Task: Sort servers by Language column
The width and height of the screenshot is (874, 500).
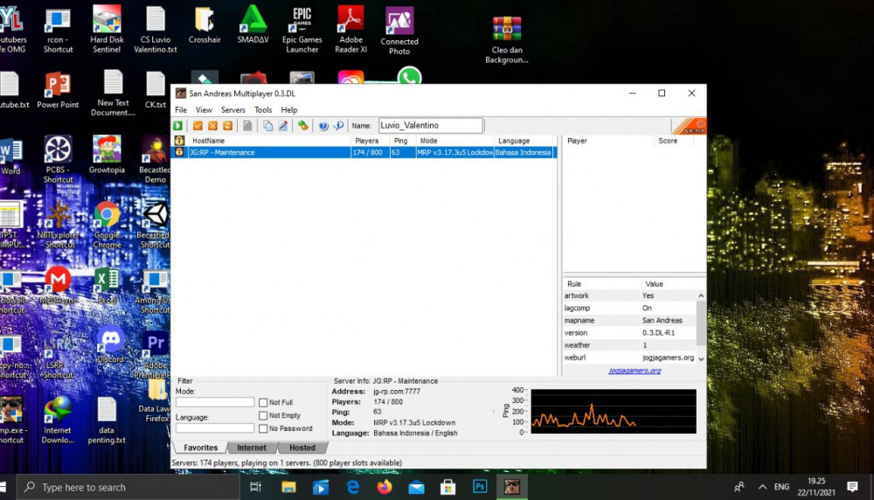Action: pyautogui.click(x=524, y=141)
